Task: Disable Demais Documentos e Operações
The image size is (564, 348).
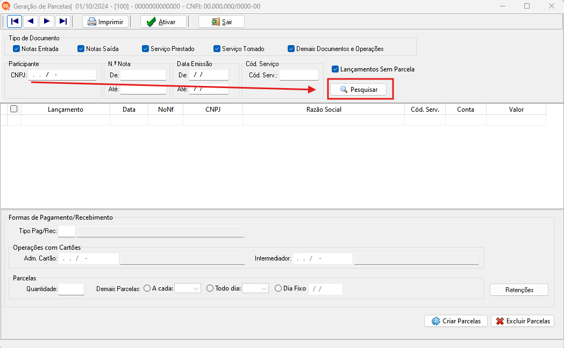Action: tap(291, 48)
